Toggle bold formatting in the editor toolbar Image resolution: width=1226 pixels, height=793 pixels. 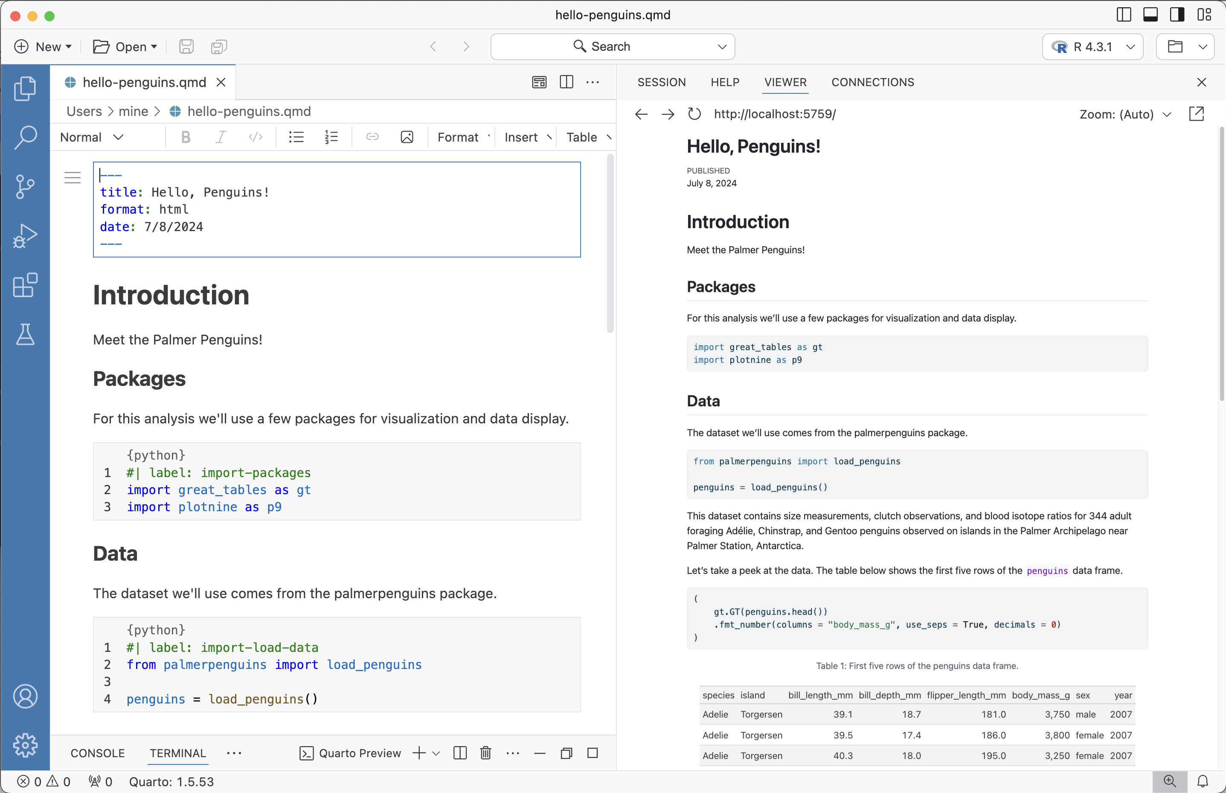click(186, 136)
